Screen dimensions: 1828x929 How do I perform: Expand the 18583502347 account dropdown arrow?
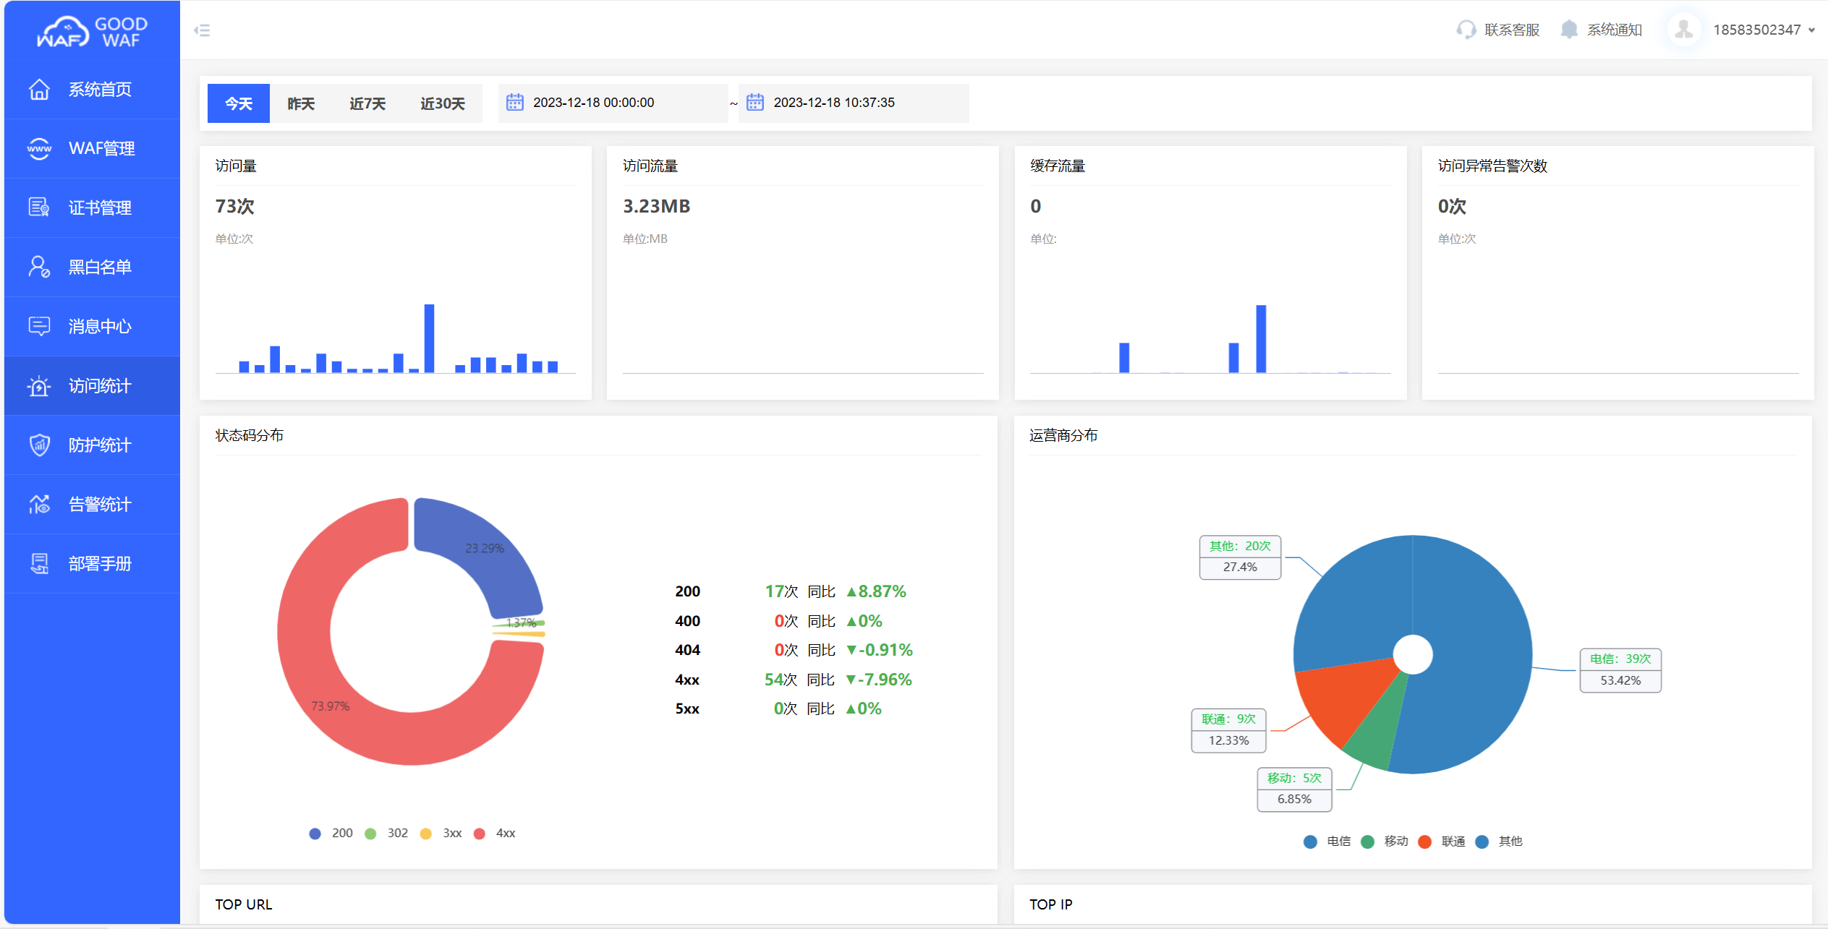(1811, 30)
